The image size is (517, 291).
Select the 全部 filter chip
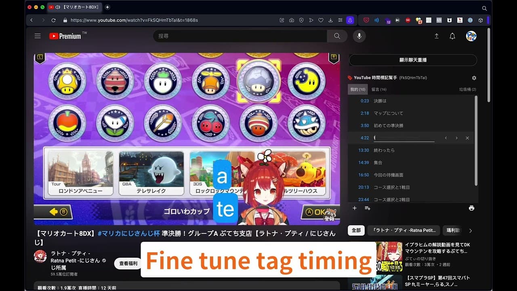pos(356,230)
